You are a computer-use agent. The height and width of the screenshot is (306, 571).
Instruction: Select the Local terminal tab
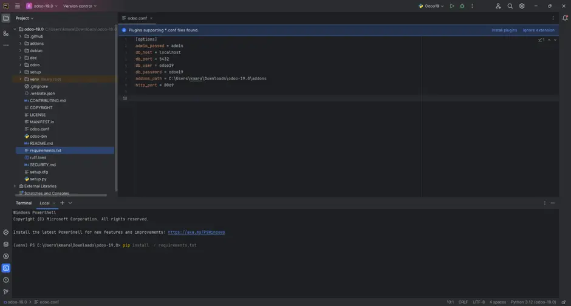[44, 203]
